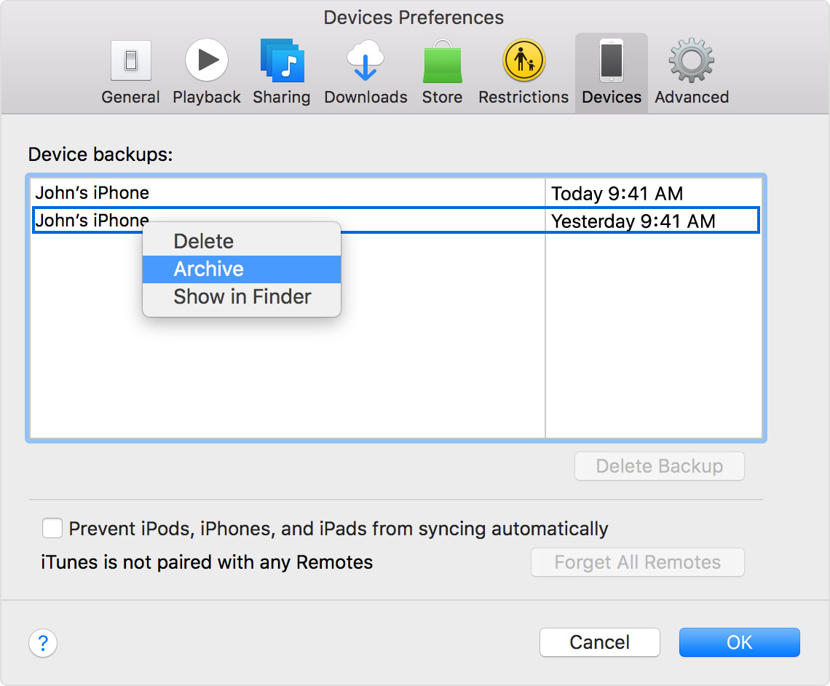Click the help question mark button
The height and width of the screenshot is (686, 830).
[x=43, y=644]
